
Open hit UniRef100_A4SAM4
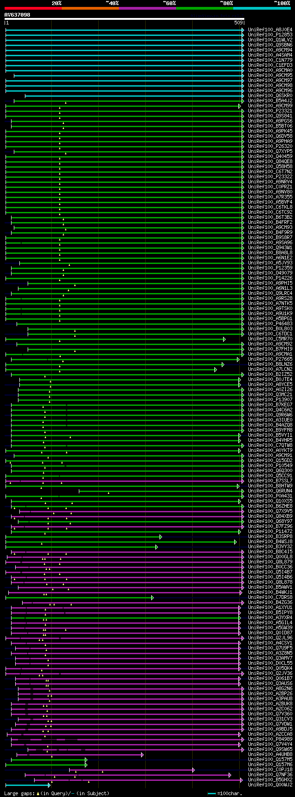[270, 55]
